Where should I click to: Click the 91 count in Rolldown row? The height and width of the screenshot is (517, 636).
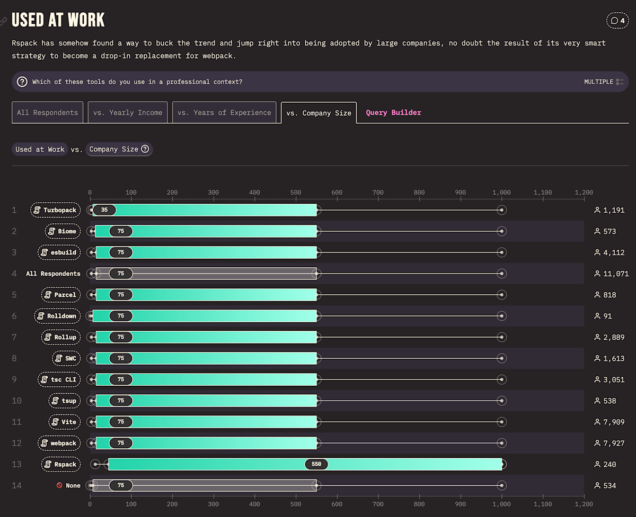point(607,316)
